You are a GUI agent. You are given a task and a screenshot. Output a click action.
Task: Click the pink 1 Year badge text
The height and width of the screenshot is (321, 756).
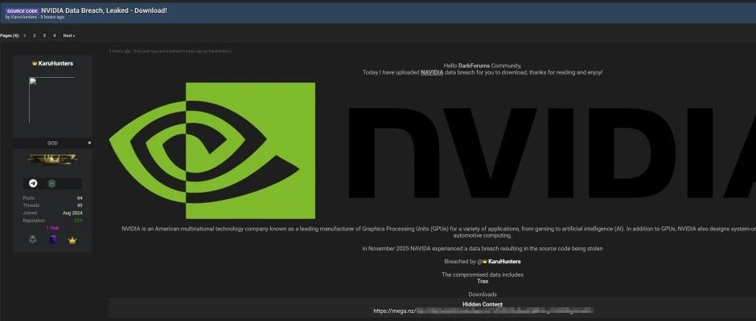(52, 228)
